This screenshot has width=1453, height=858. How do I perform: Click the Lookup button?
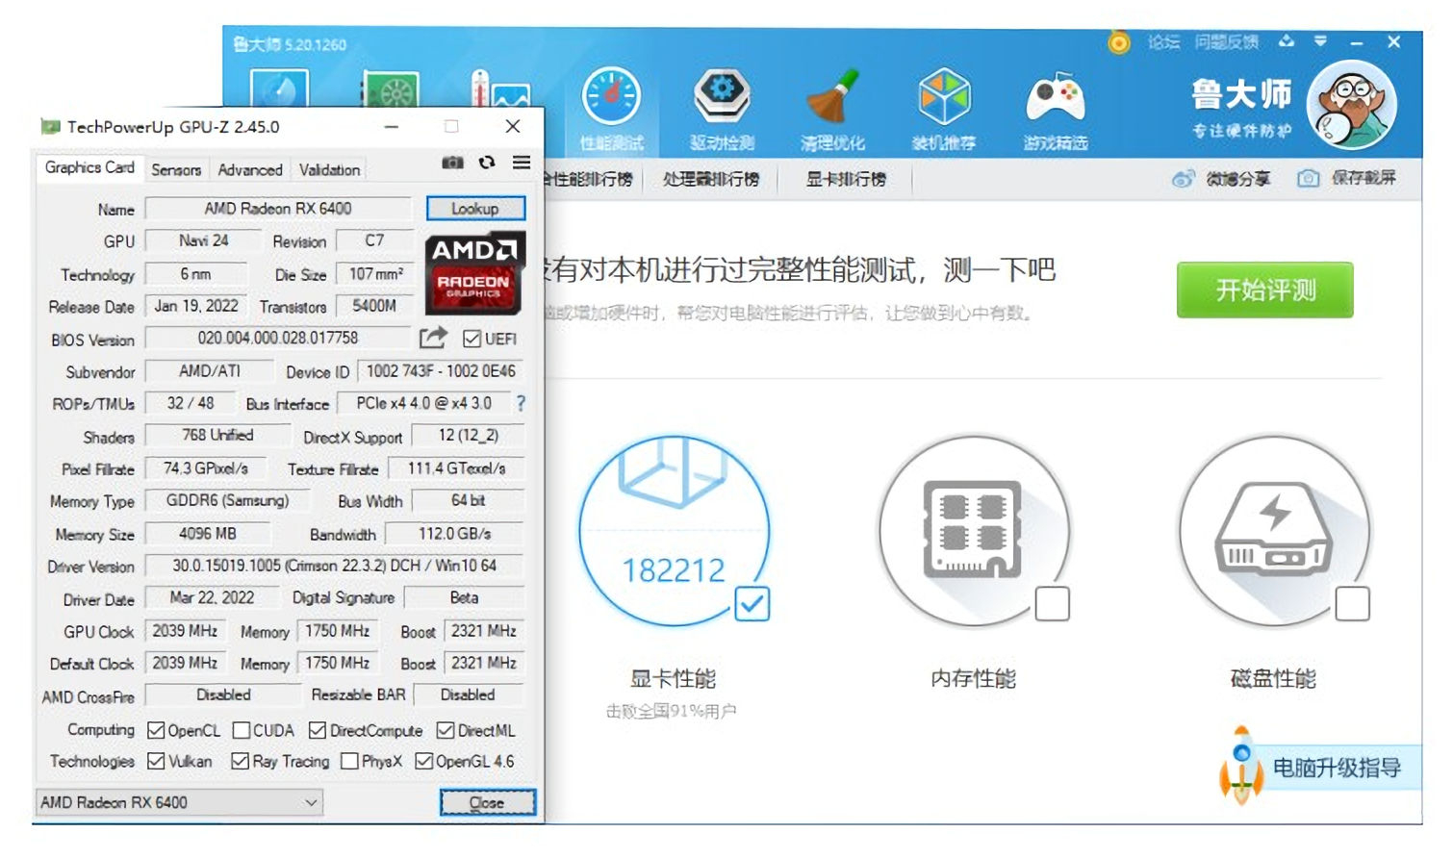point(475,209)
